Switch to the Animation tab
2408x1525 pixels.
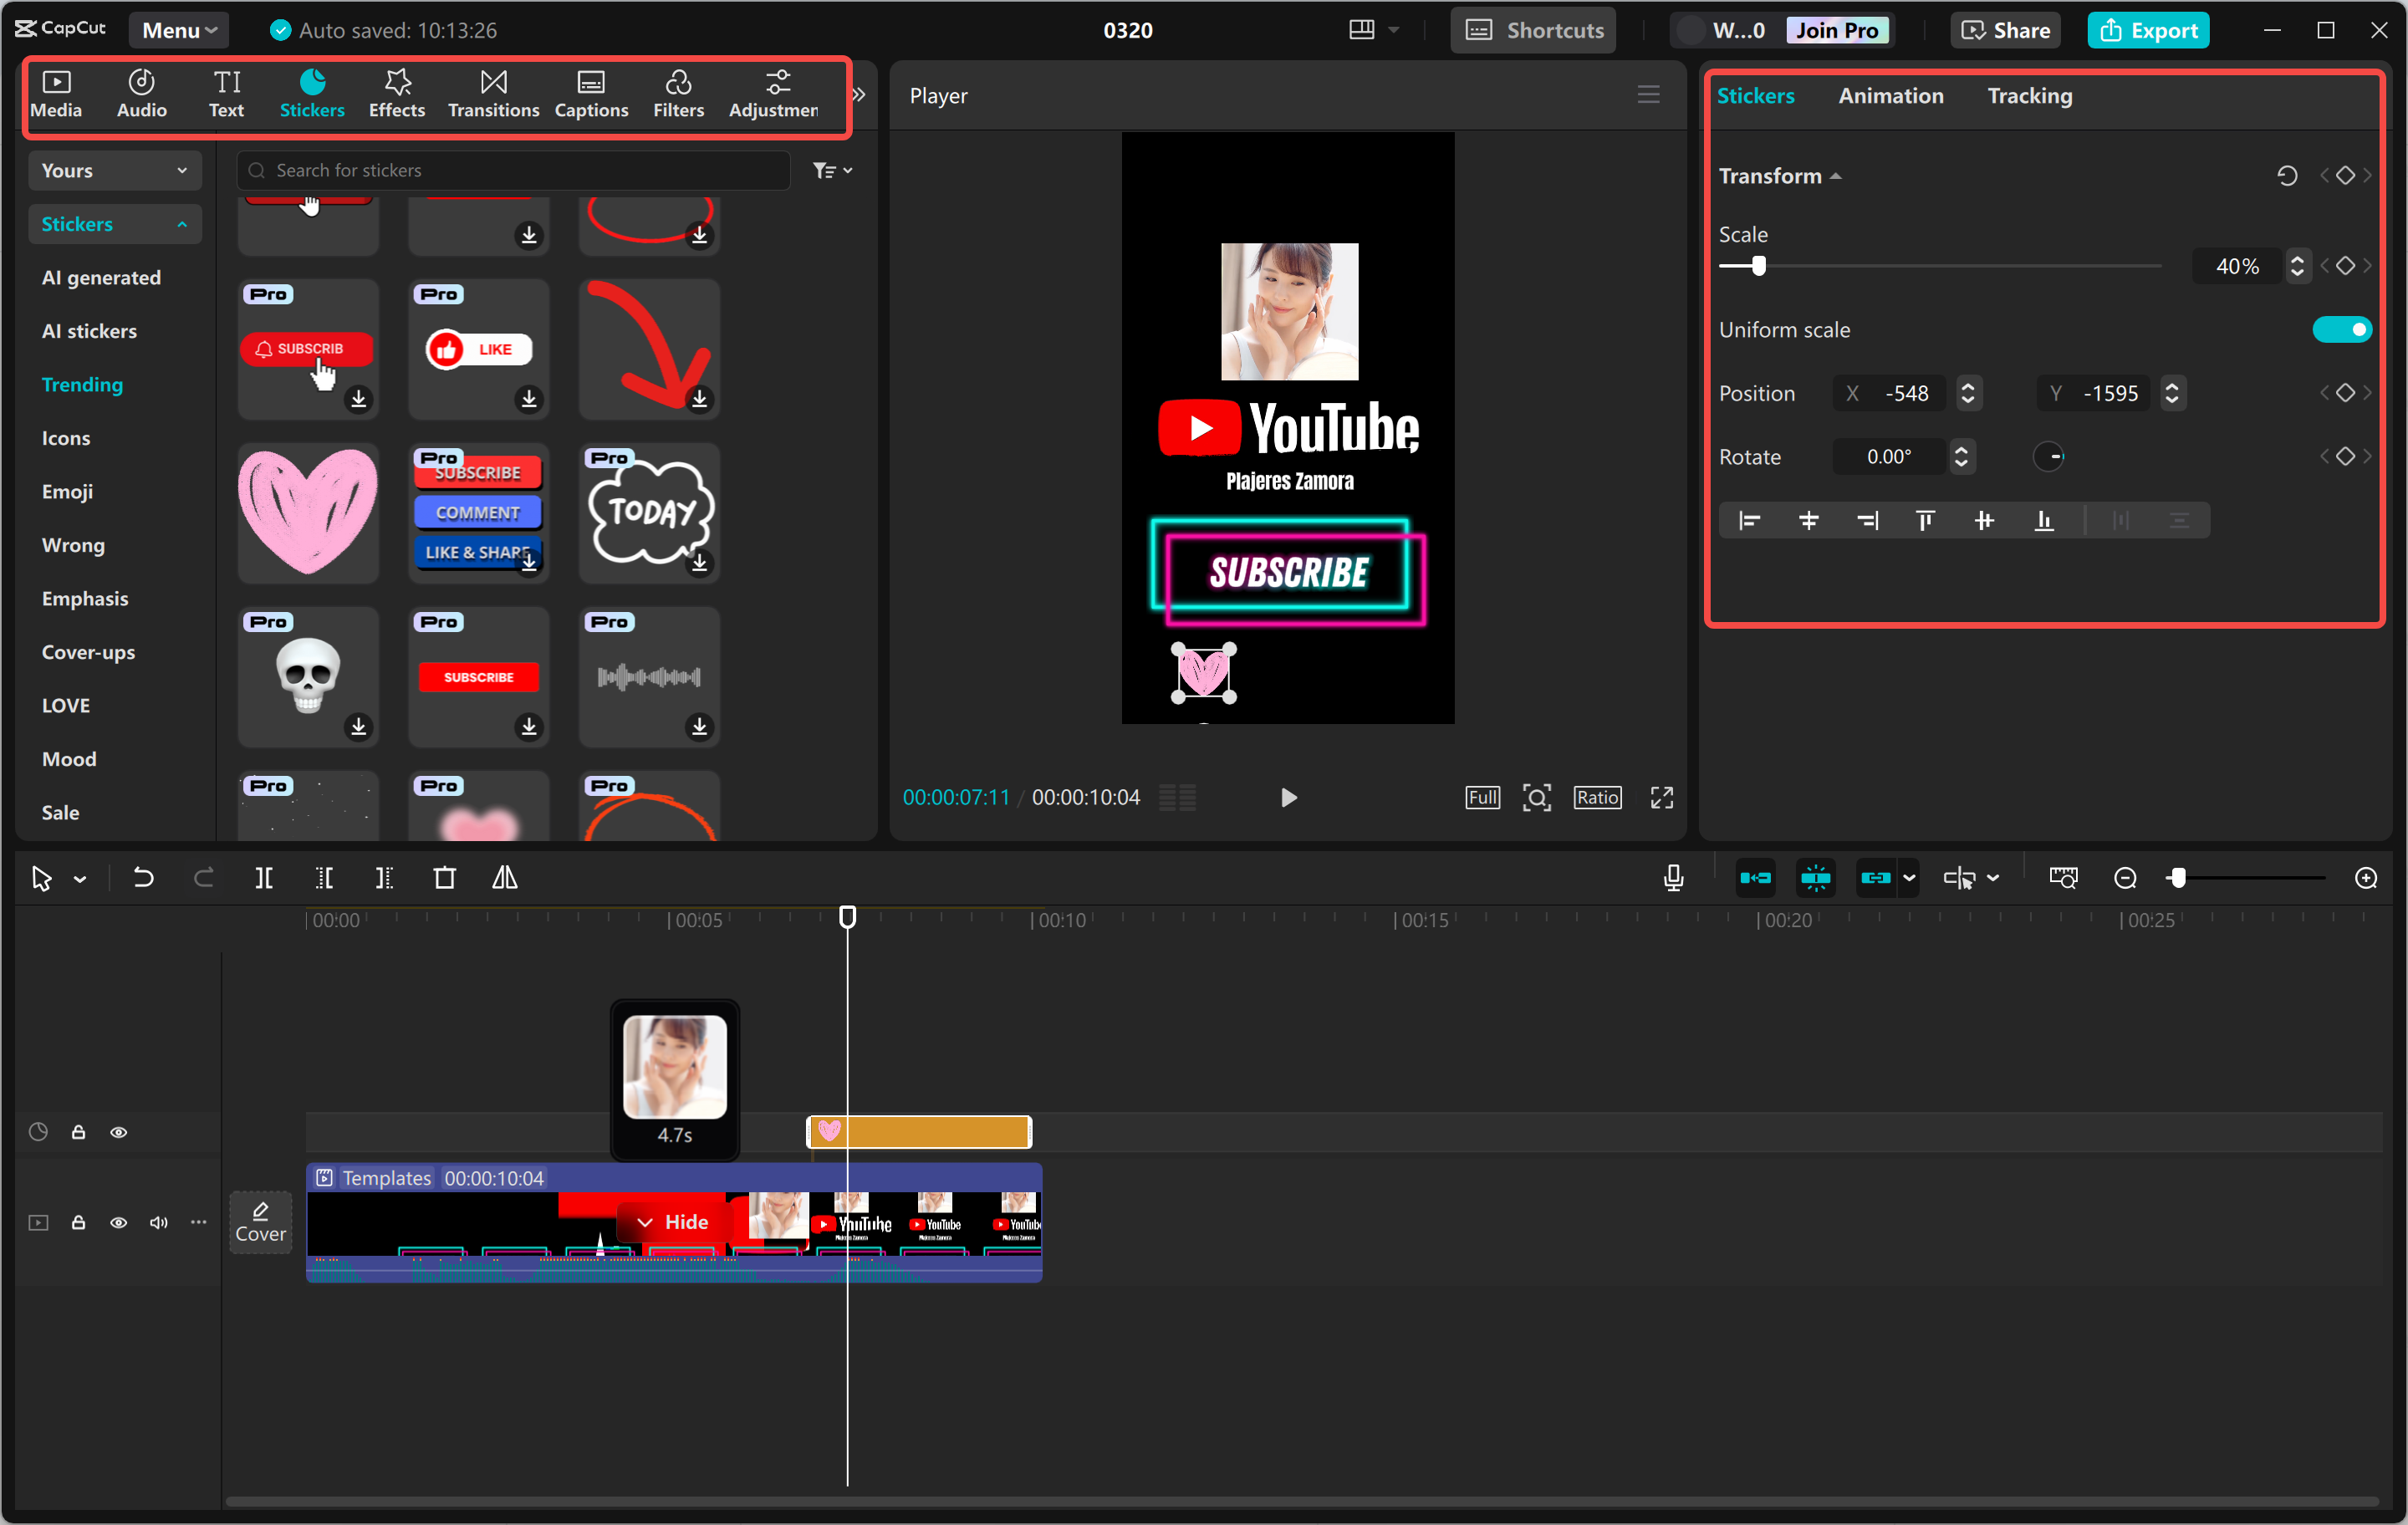(x=1890, y=95)
